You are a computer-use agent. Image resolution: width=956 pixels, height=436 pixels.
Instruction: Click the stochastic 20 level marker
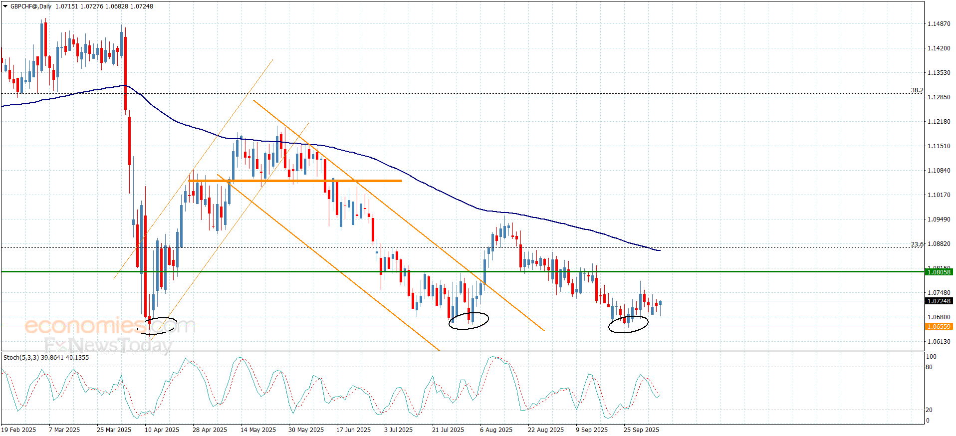[929, 410]
